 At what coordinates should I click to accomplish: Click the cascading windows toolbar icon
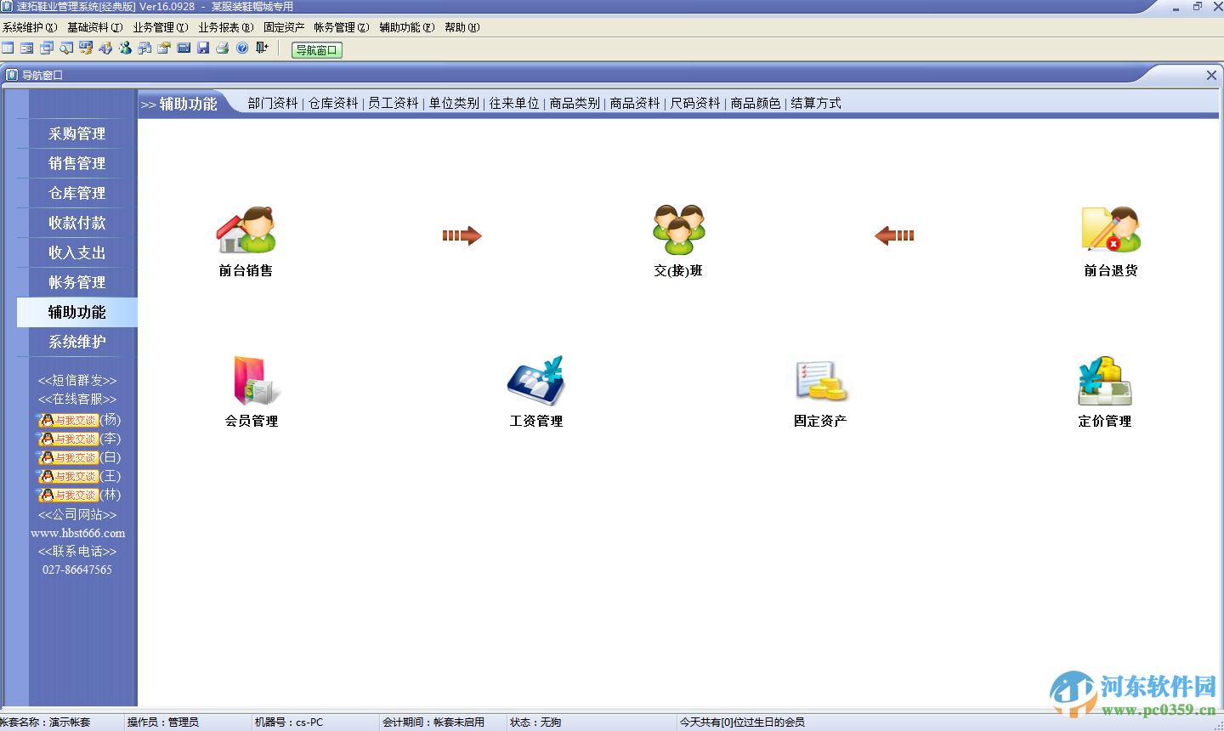(47, 48)
